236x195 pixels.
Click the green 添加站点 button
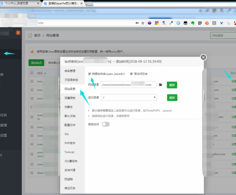37,62
